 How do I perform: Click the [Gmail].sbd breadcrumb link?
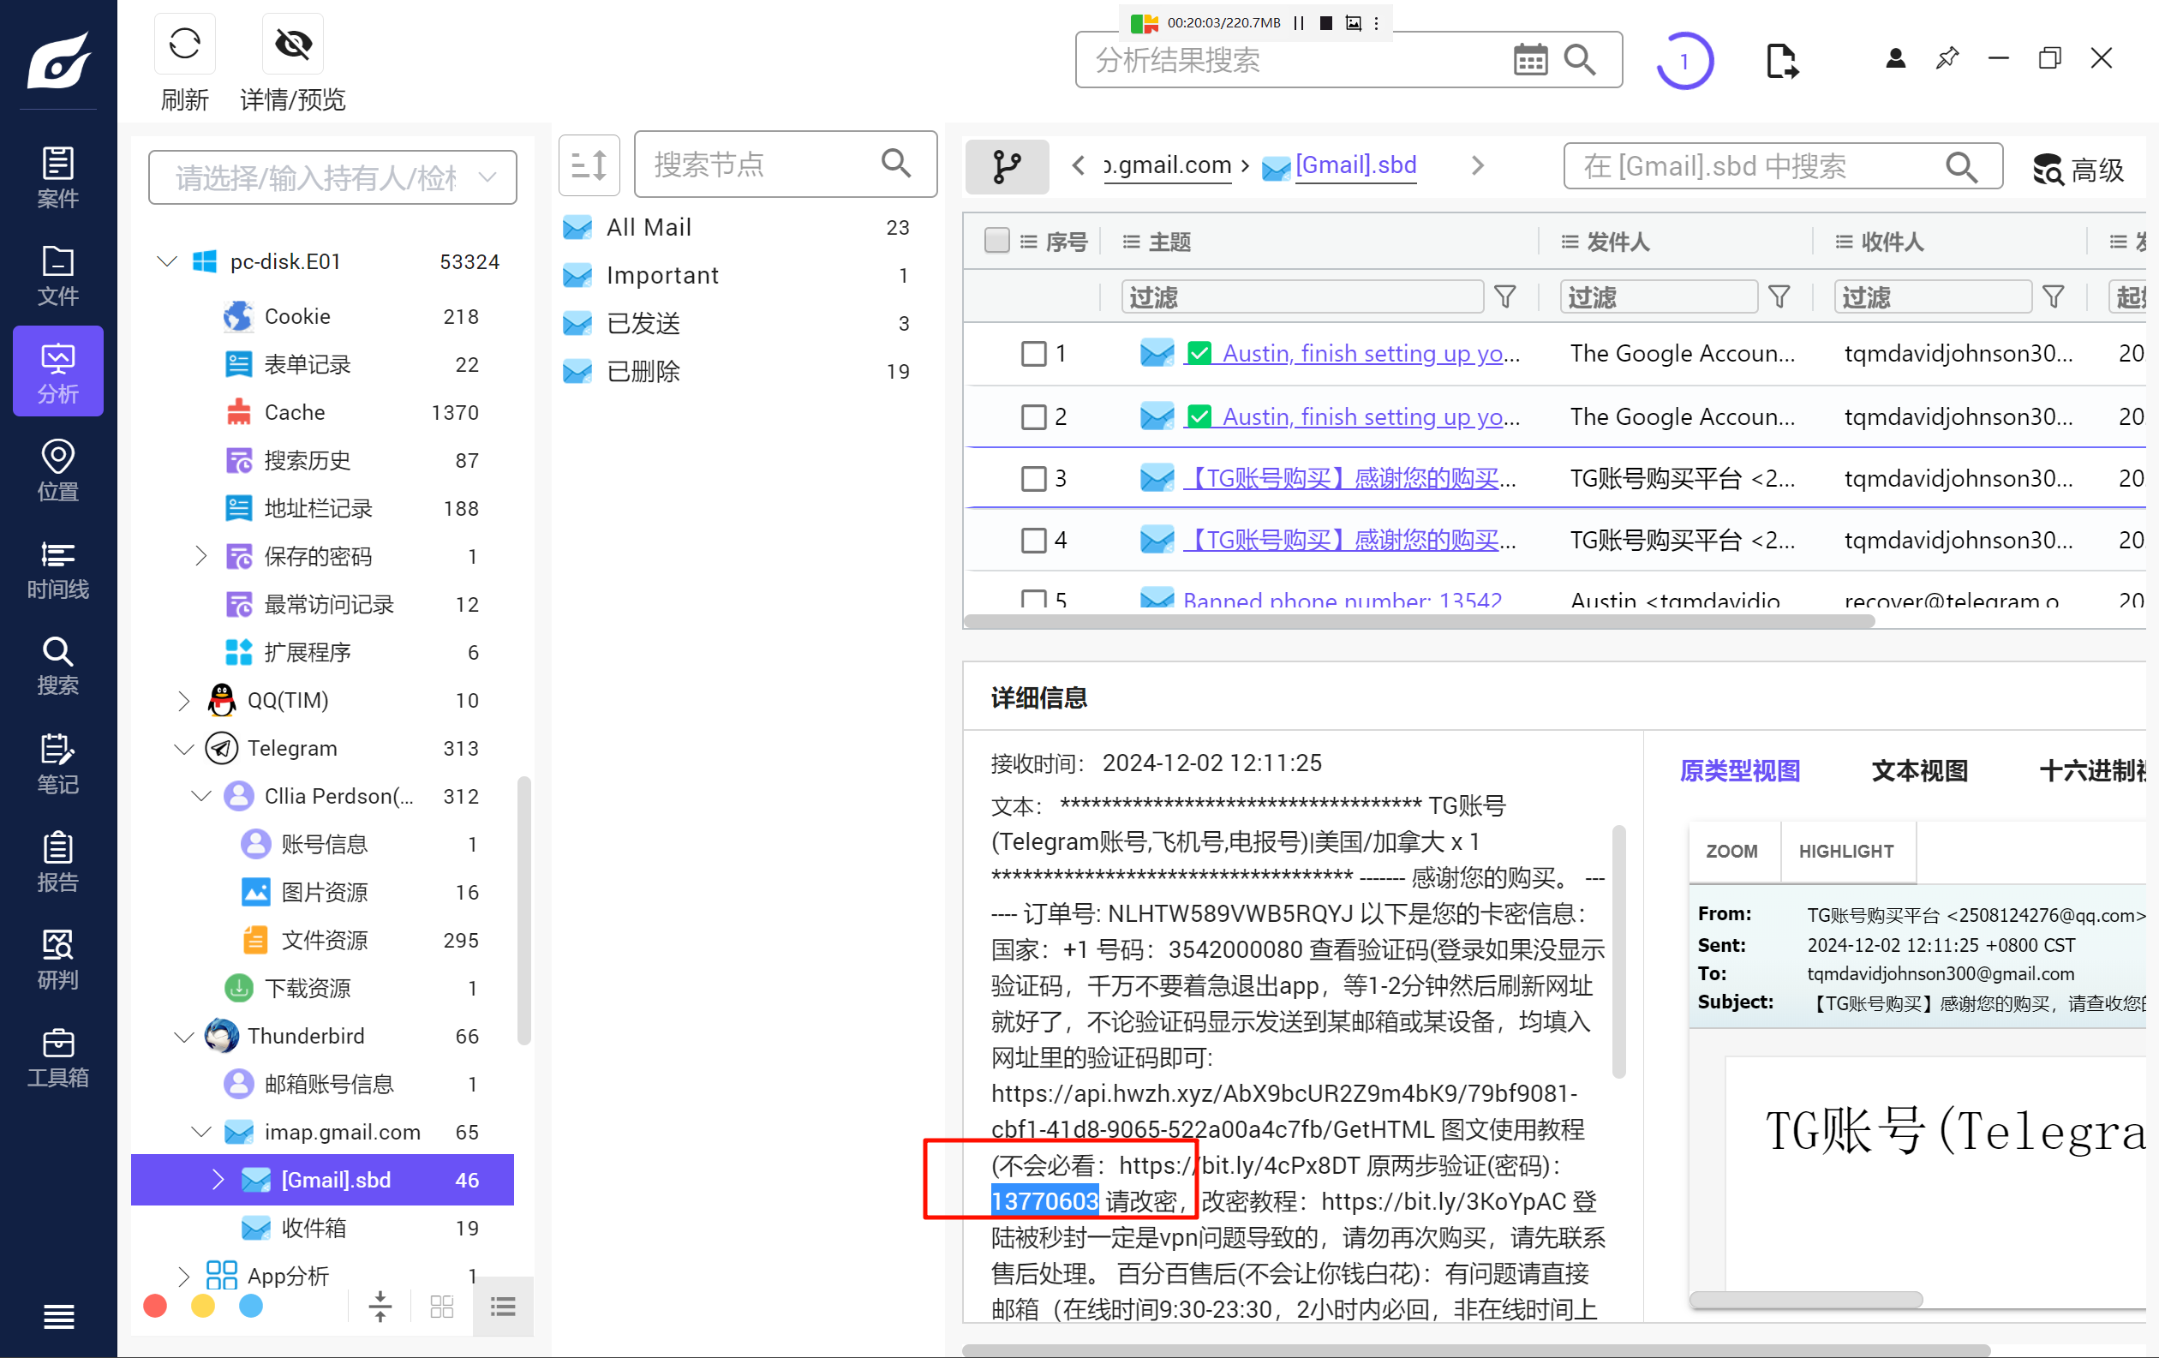[x=1355, y=165]
